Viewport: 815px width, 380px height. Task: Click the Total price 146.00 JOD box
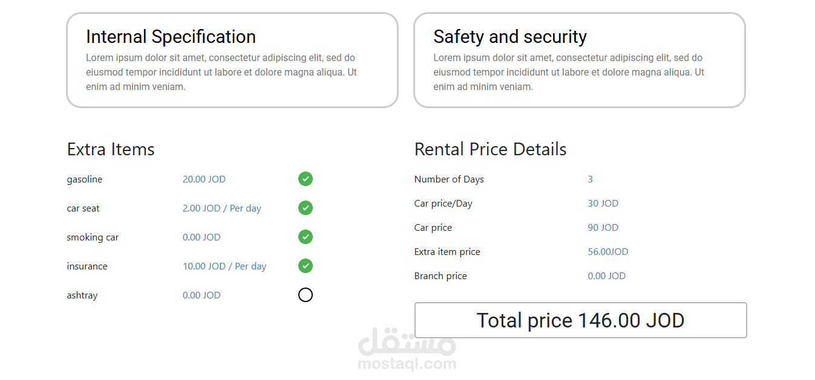pyautogui.click(x=580, y=320)
